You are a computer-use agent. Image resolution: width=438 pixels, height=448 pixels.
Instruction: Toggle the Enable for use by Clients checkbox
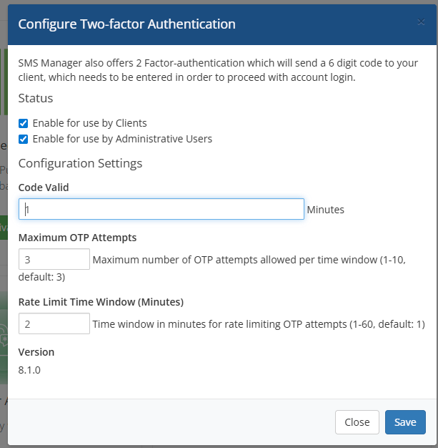click(23, 123)
